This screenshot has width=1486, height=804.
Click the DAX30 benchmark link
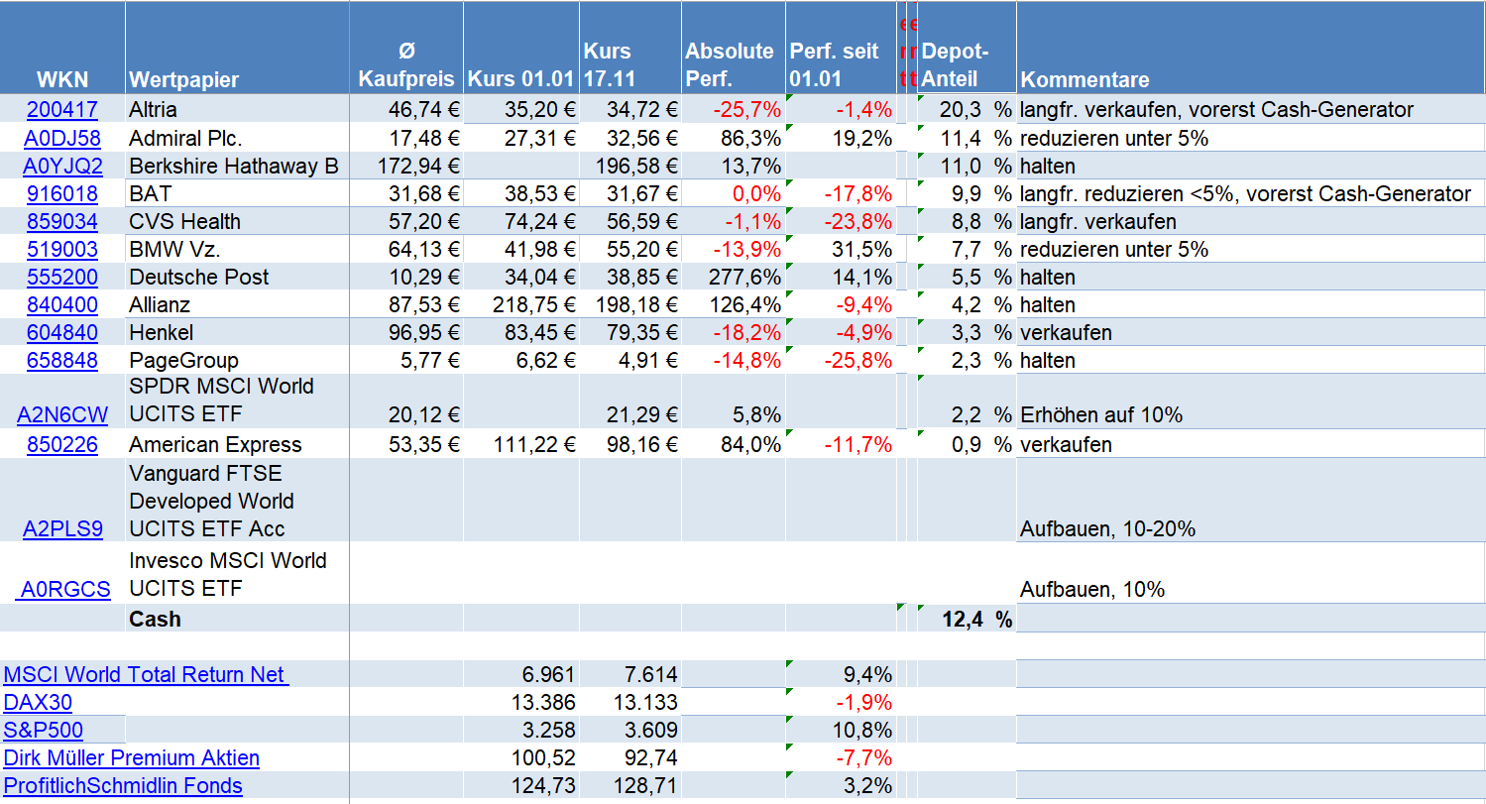coord(38,703)
